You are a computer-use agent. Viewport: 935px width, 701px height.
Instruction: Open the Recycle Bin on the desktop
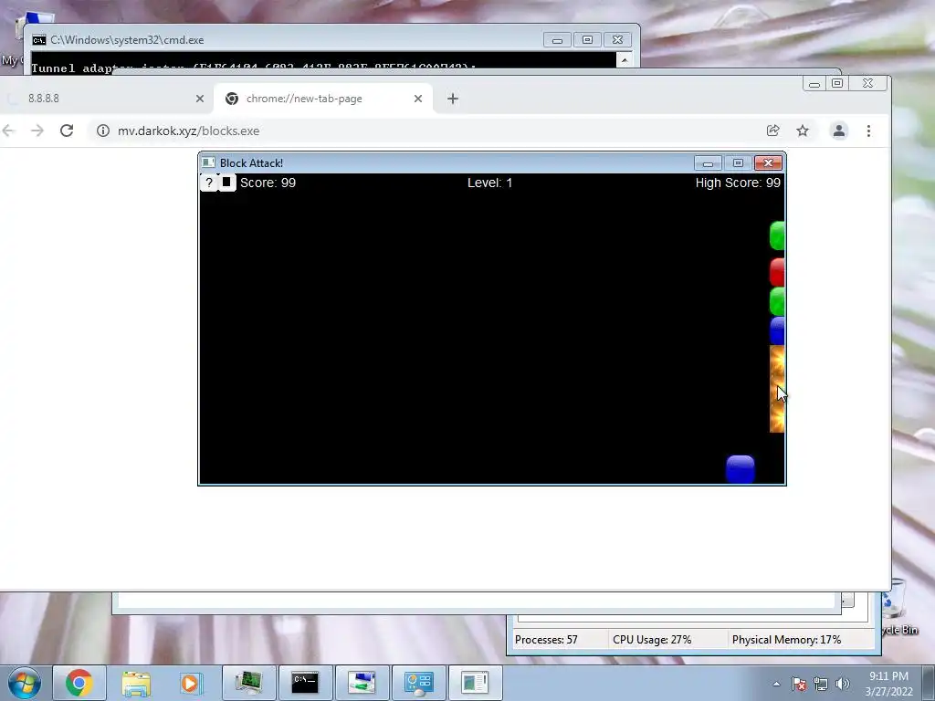click(898, 608)
